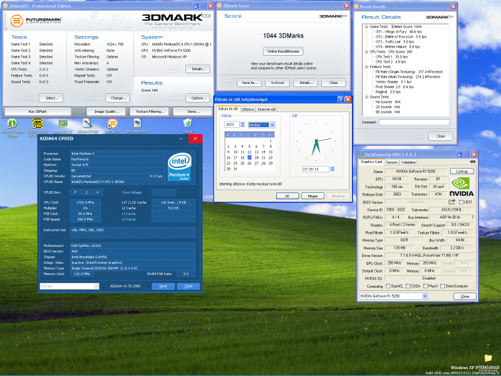Click the time field spinner arrows

[333, 169]
